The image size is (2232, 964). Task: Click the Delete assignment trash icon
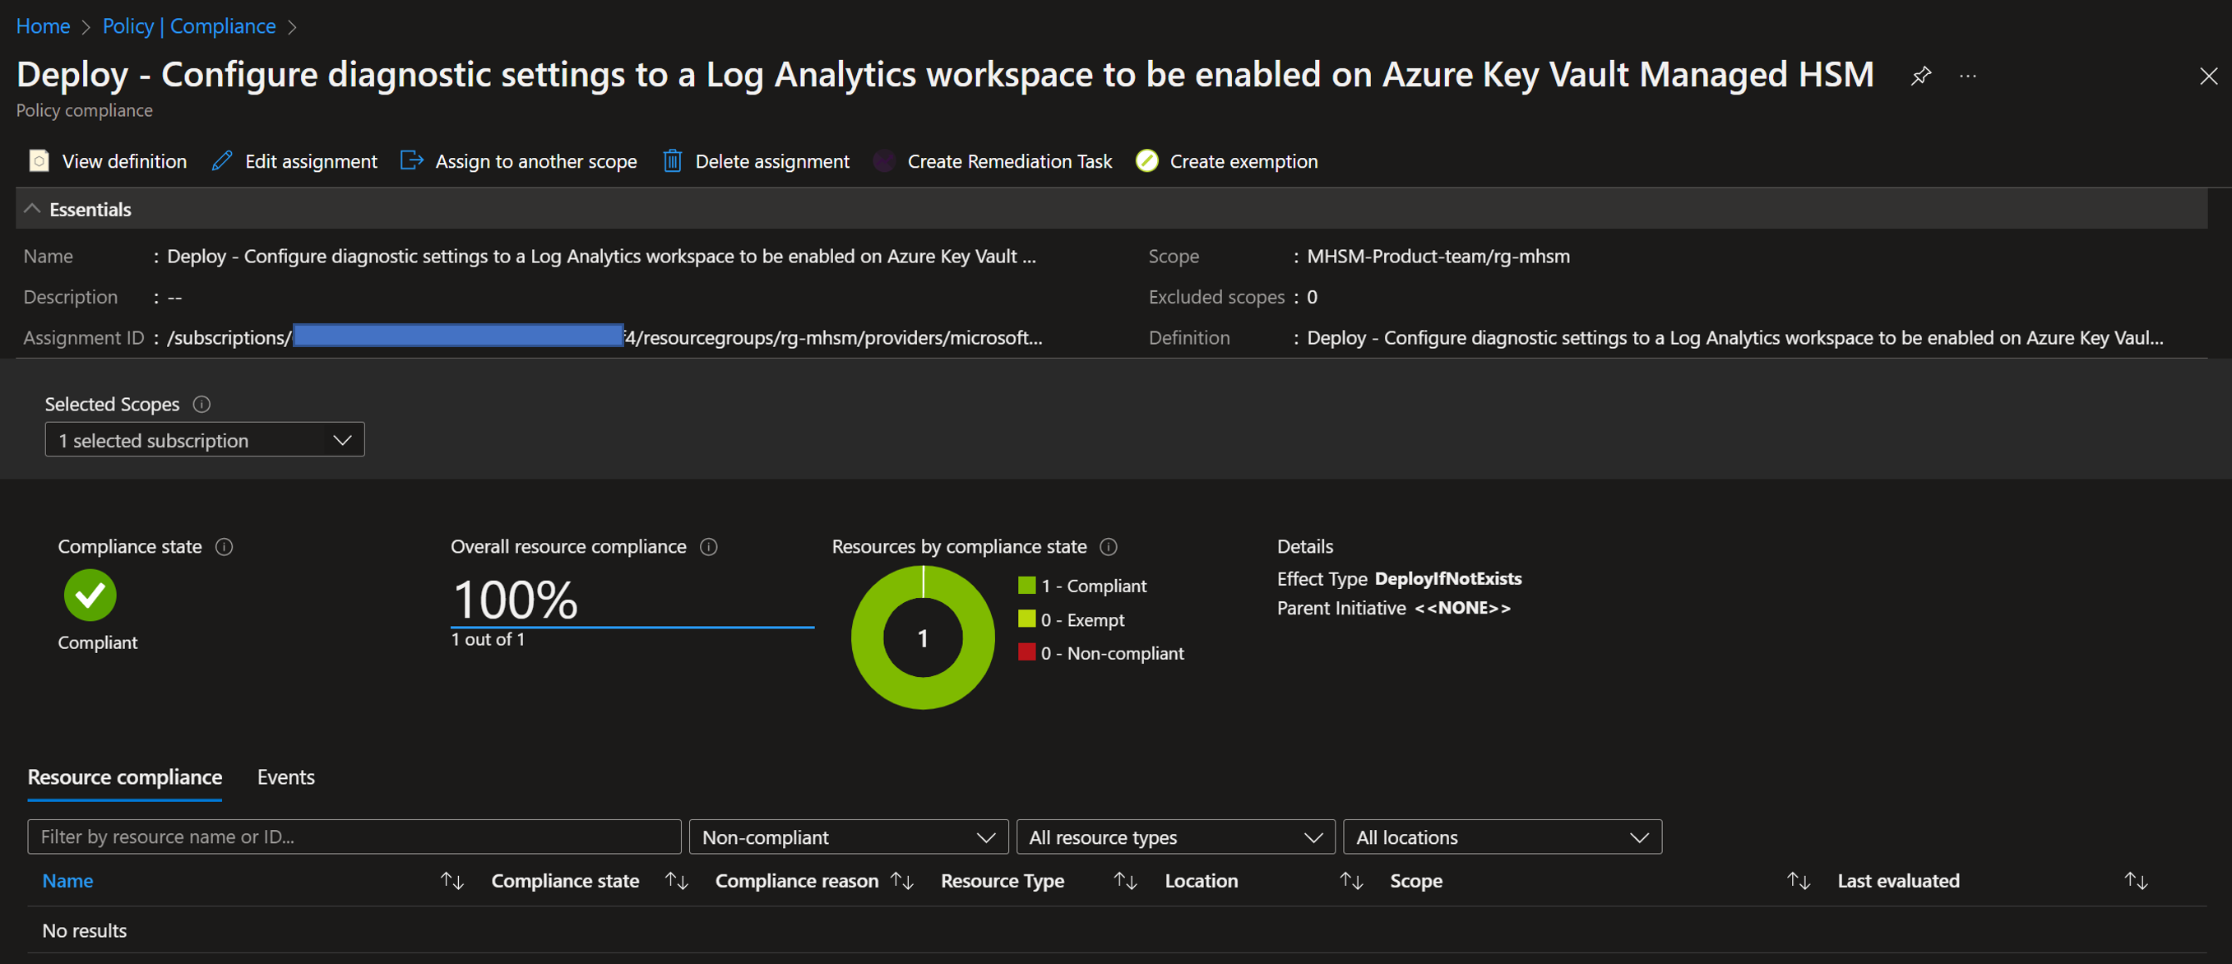[x=673, y=161]
